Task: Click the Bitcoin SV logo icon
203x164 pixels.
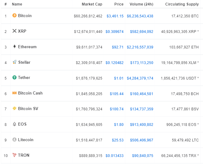Action: click(14, 109)
